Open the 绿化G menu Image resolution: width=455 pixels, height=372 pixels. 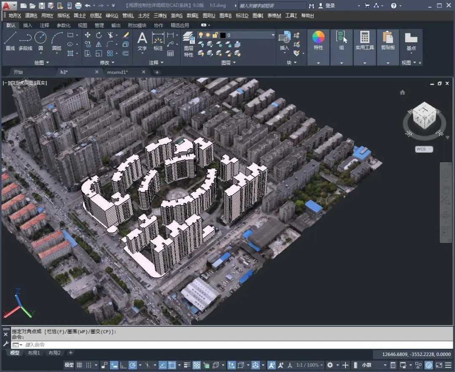[x=112, y=15]
